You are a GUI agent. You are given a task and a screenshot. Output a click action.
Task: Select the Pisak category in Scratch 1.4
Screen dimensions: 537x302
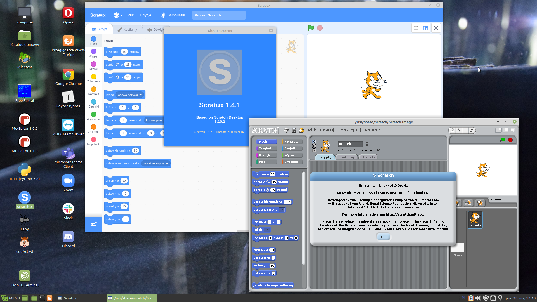click(267, 162)
